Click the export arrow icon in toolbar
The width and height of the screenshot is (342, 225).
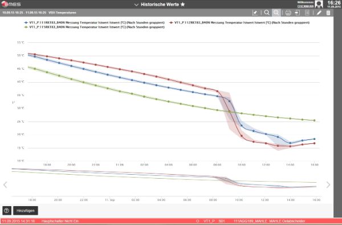(298, 13)
